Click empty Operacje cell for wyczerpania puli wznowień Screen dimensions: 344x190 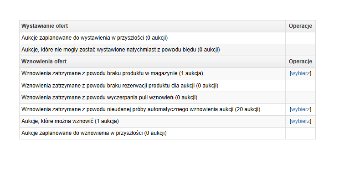click(300, 98)
